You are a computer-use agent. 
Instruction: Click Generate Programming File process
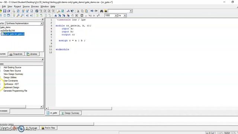click(x=15, y=91)
